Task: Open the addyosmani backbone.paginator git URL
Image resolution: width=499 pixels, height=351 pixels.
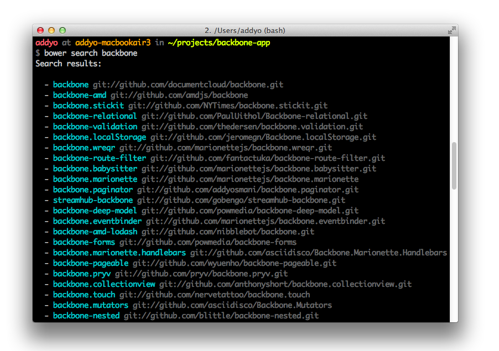Action: [247, 190]
